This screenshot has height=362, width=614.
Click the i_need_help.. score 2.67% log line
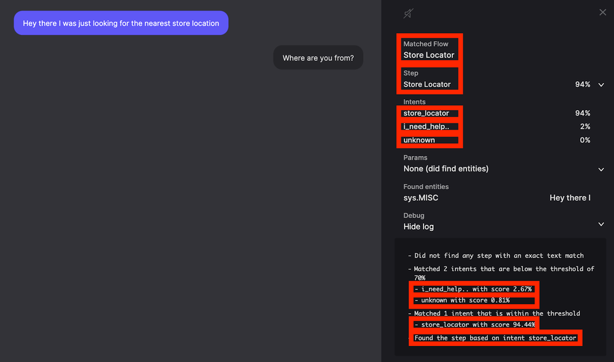click(x=473, y=289)
